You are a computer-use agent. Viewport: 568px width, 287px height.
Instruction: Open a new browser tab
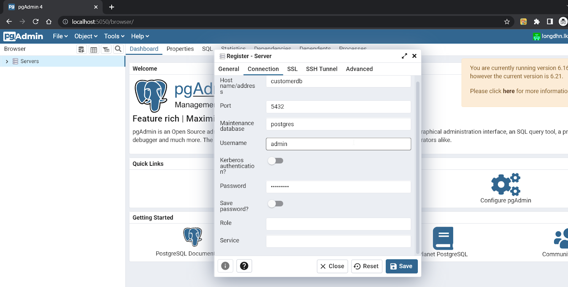pos(111,7)
